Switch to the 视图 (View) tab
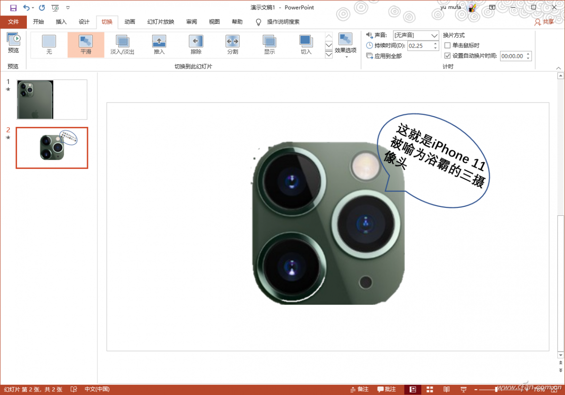 [x=214, y=22]
